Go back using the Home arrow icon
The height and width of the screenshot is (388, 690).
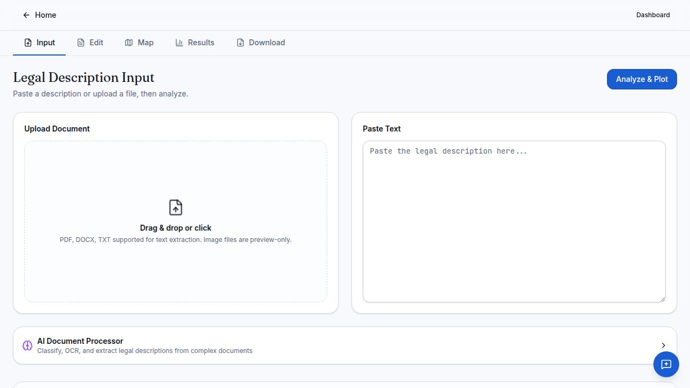point(26,15)
